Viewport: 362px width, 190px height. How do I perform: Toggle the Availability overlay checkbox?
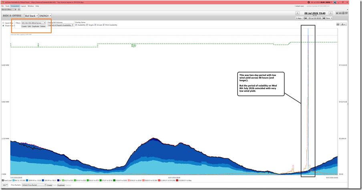tap(76, 25)
